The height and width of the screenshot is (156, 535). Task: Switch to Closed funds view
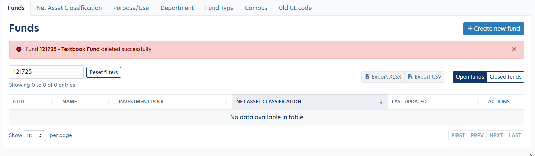click(505, 77)
